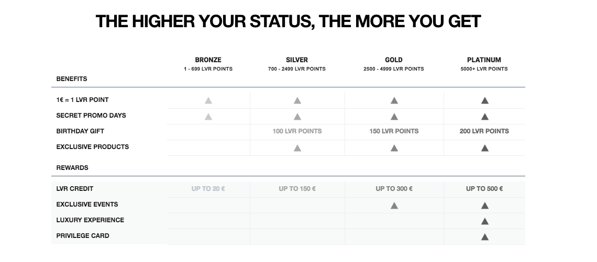The height and width of the screenshot is (262, 597).
Task: Click the PRIVILEGE CARD row label
Action: (83, 236)
